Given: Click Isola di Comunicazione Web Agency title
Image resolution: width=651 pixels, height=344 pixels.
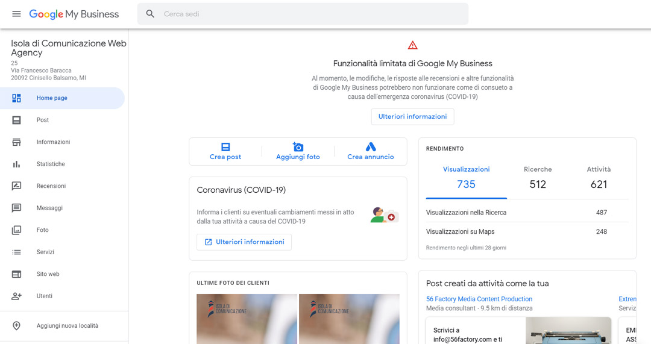Looking at the screenshot, I should [x=69, y=48].
